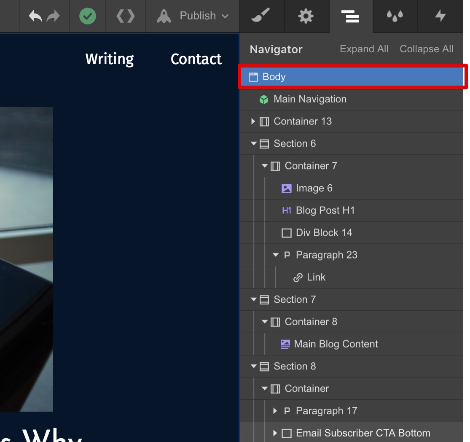The image size is (470, 442).
Task: Expand Container 13 in the navigator
Action: (x=253, y=121)
